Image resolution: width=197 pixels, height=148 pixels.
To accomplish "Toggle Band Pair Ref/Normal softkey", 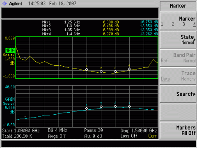I will 178,58.
